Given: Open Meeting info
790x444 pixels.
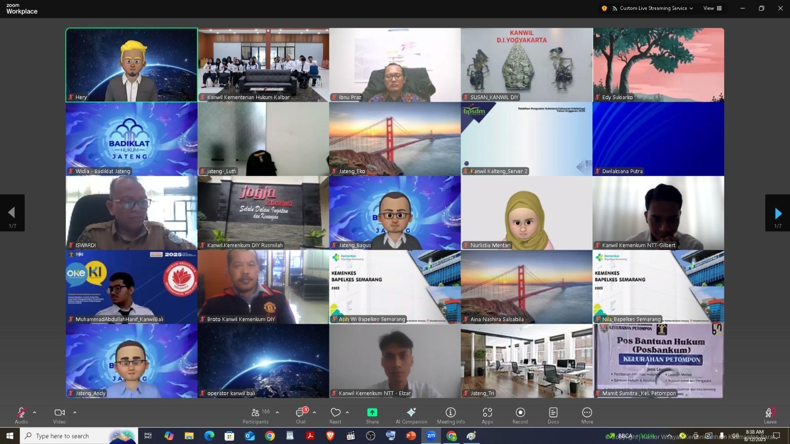Looking at the screenshot, I should [450, 415].
